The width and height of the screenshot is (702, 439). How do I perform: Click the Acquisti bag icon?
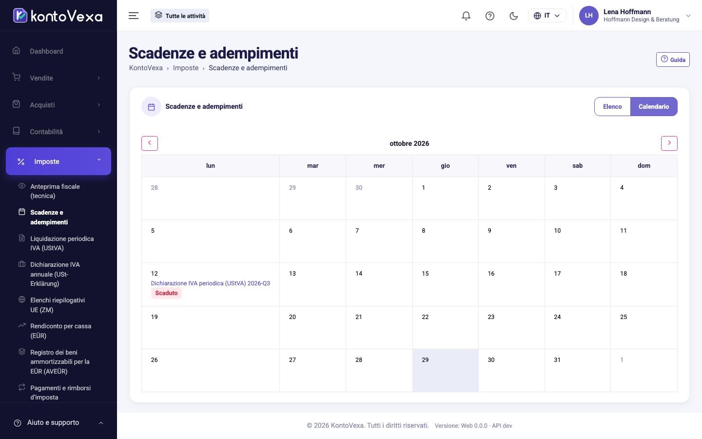coord(16,104)
